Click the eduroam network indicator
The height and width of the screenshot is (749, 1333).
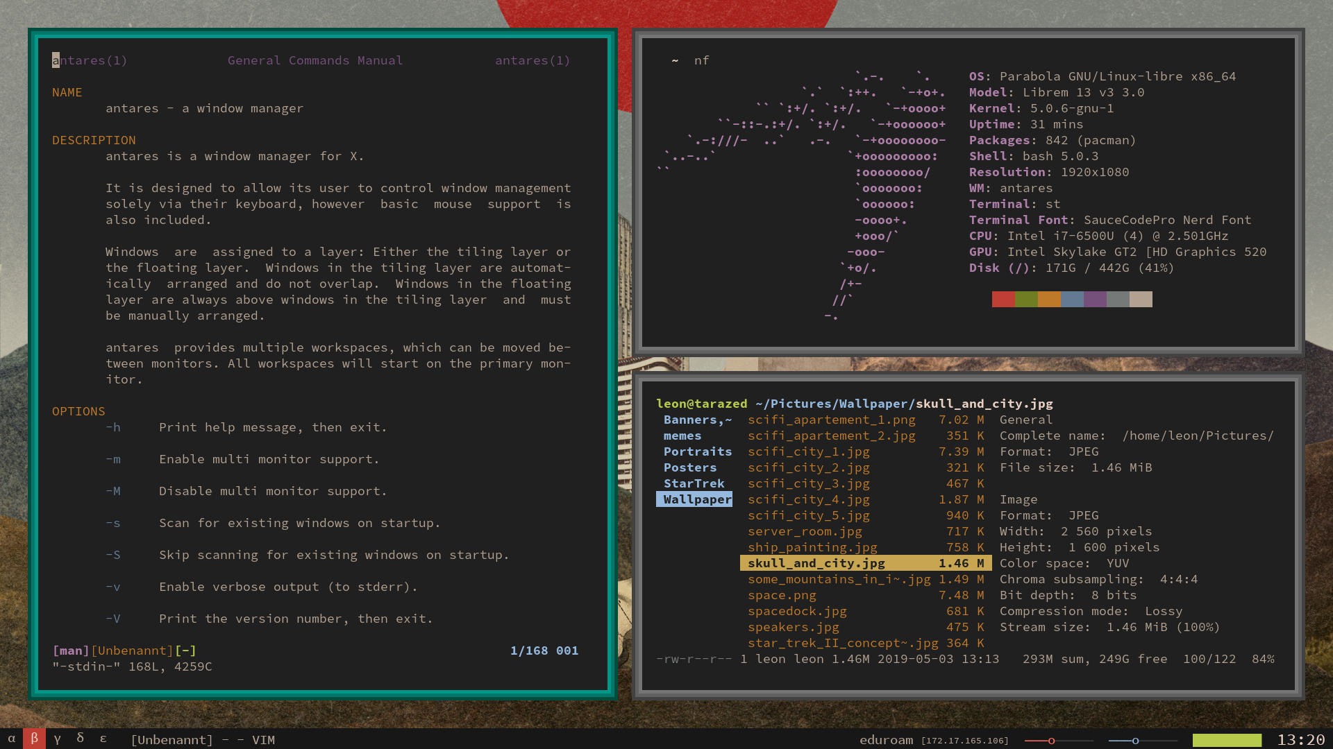(886, 740)
